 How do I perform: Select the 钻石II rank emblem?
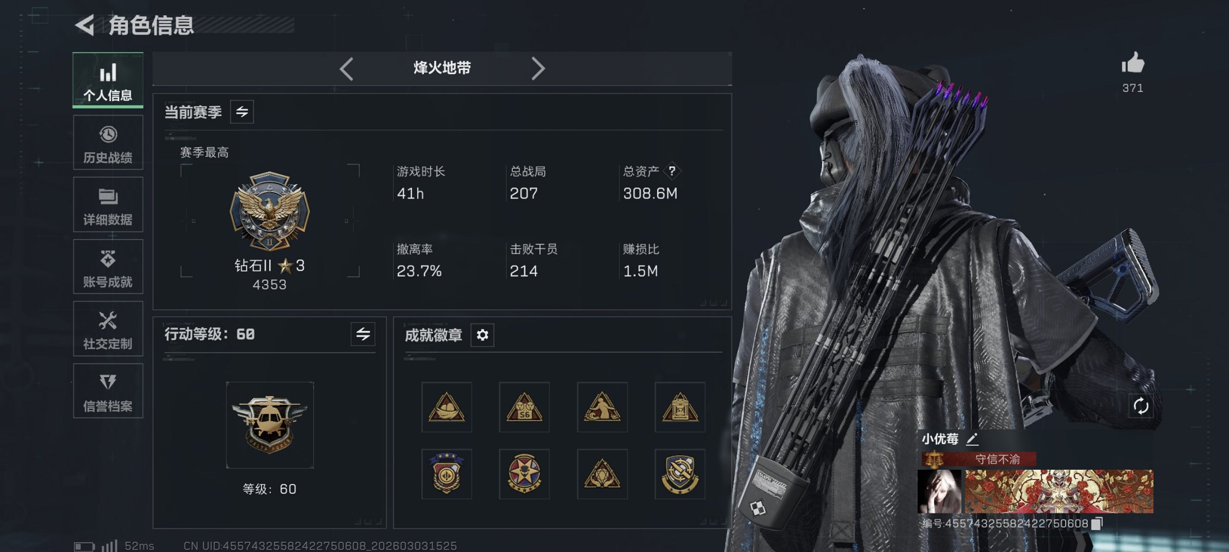click(x=270, y=211)
